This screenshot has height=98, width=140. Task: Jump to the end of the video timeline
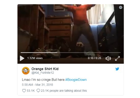tap(120, 53)
